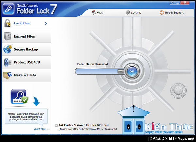Select the Secure Backup tab
Screen dimensions: 196x142
click(x=26, y=49)
